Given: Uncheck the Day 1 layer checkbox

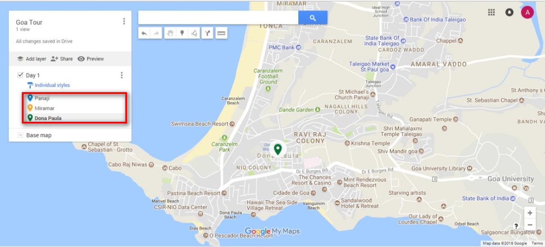Looking at the screenshot, I should pyautogui.click(x=20, y=75).
